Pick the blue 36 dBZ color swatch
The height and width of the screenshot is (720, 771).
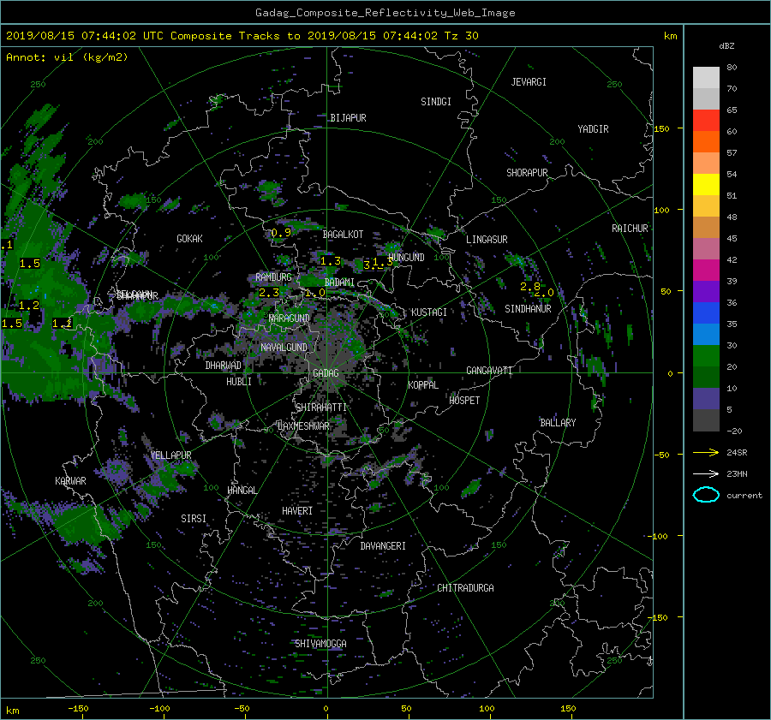pyautogui.click(x=706, y=313)
